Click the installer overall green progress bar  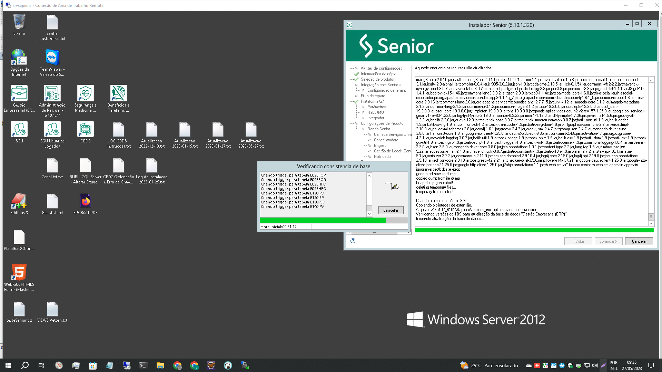(534, 230)
